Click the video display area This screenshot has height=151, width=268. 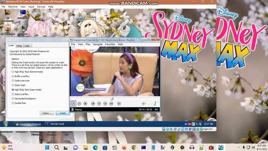(115, 71)
